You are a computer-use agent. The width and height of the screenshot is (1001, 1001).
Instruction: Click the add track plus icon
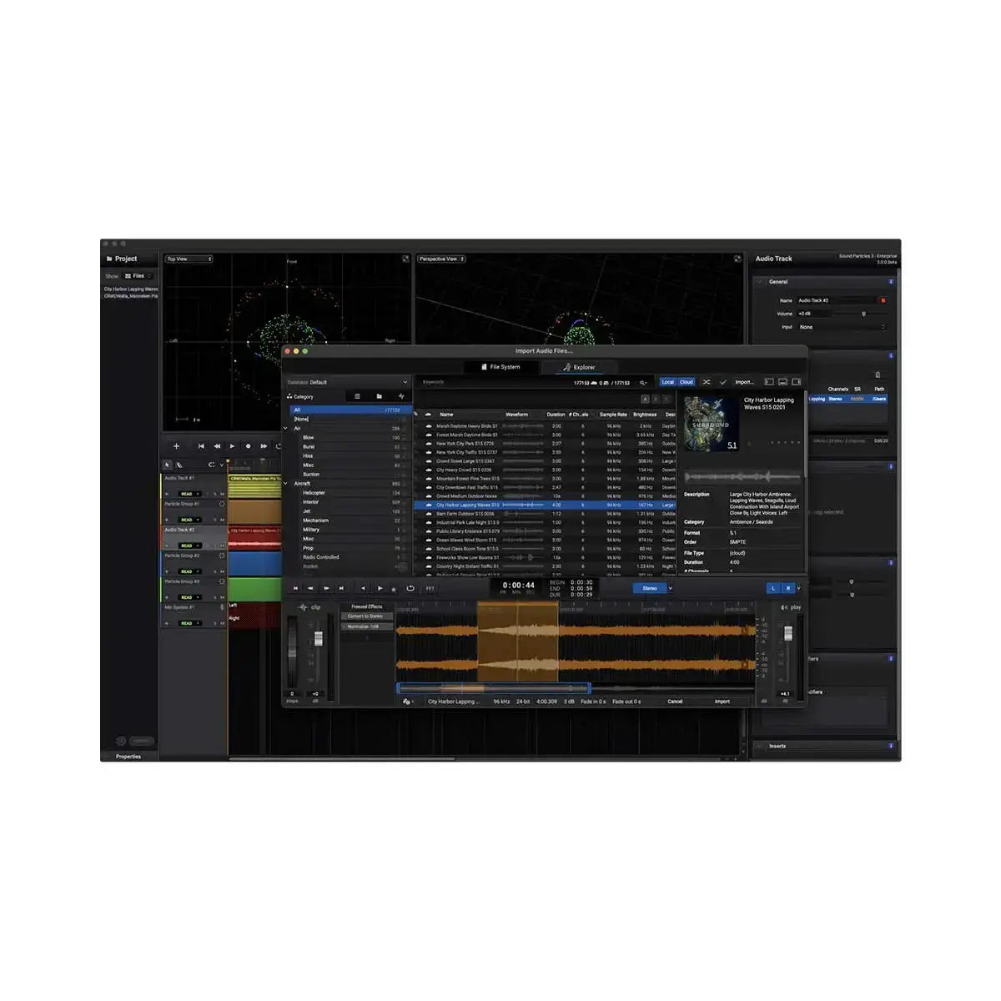click(176, 445)
